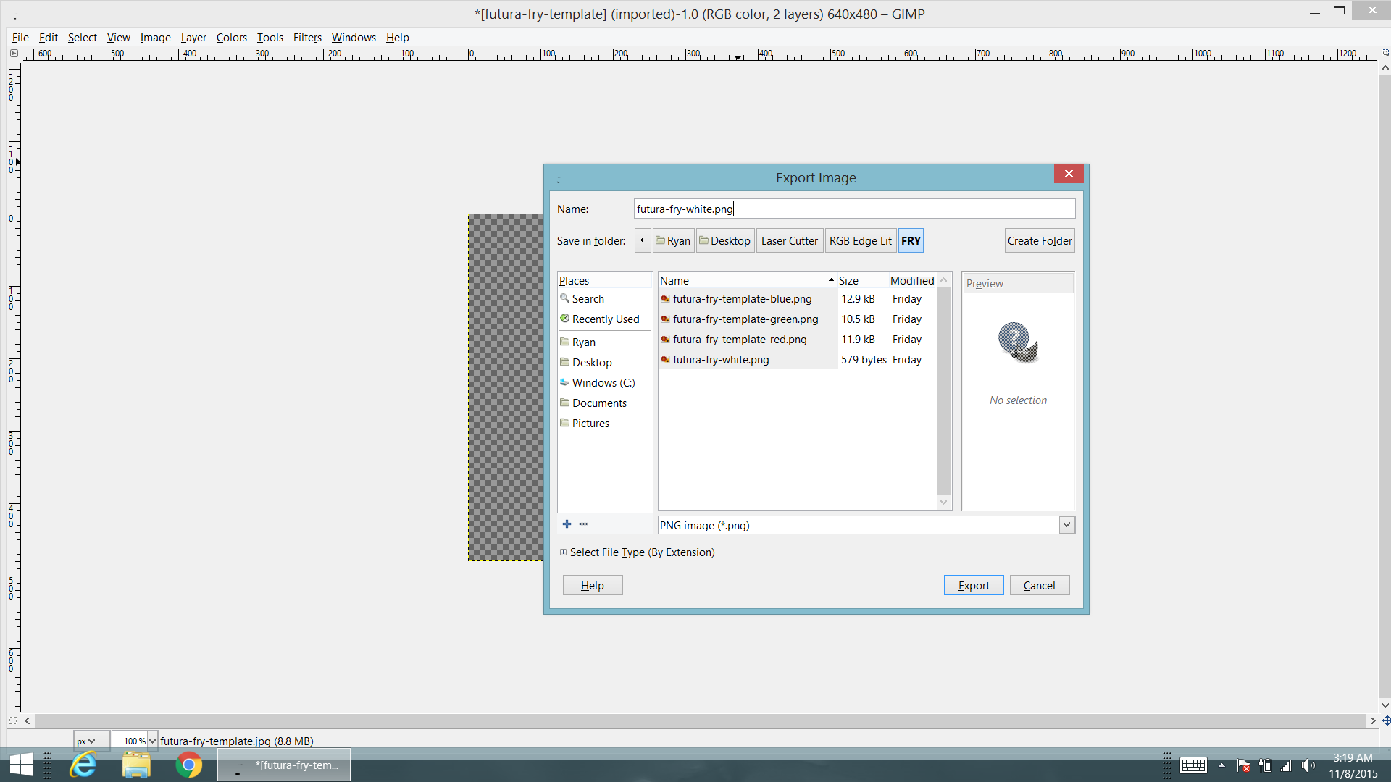Sort files by Modified column header
1391x782 pixels.
(912, 280)
